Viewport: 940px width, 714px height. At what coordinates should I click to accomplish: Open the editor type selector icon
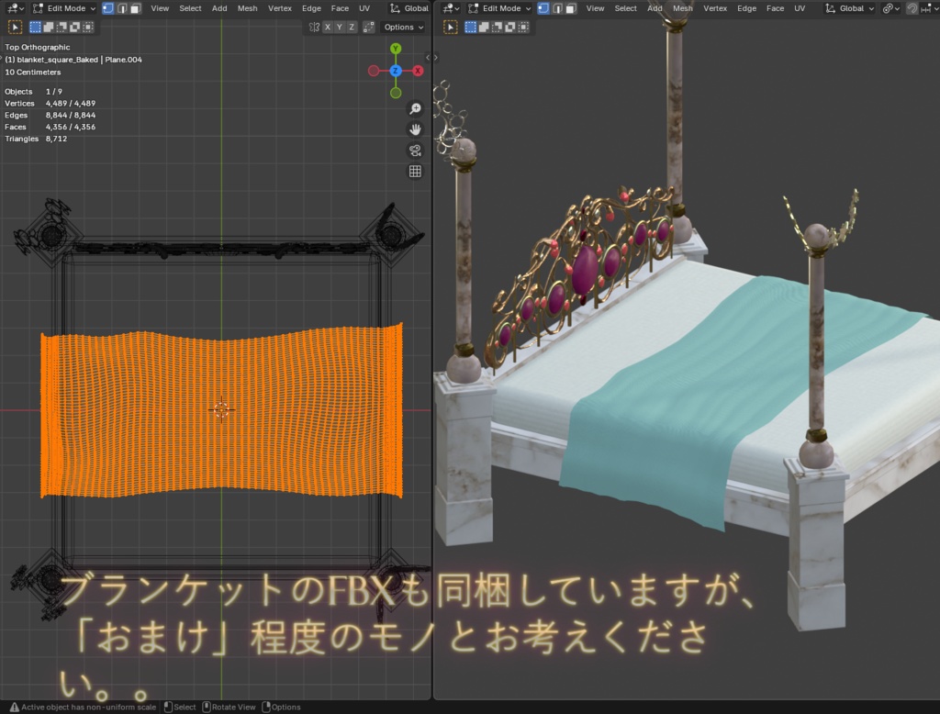[15, 8]
